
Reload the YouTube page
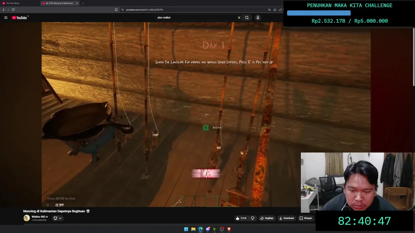(x=13, y=10)
